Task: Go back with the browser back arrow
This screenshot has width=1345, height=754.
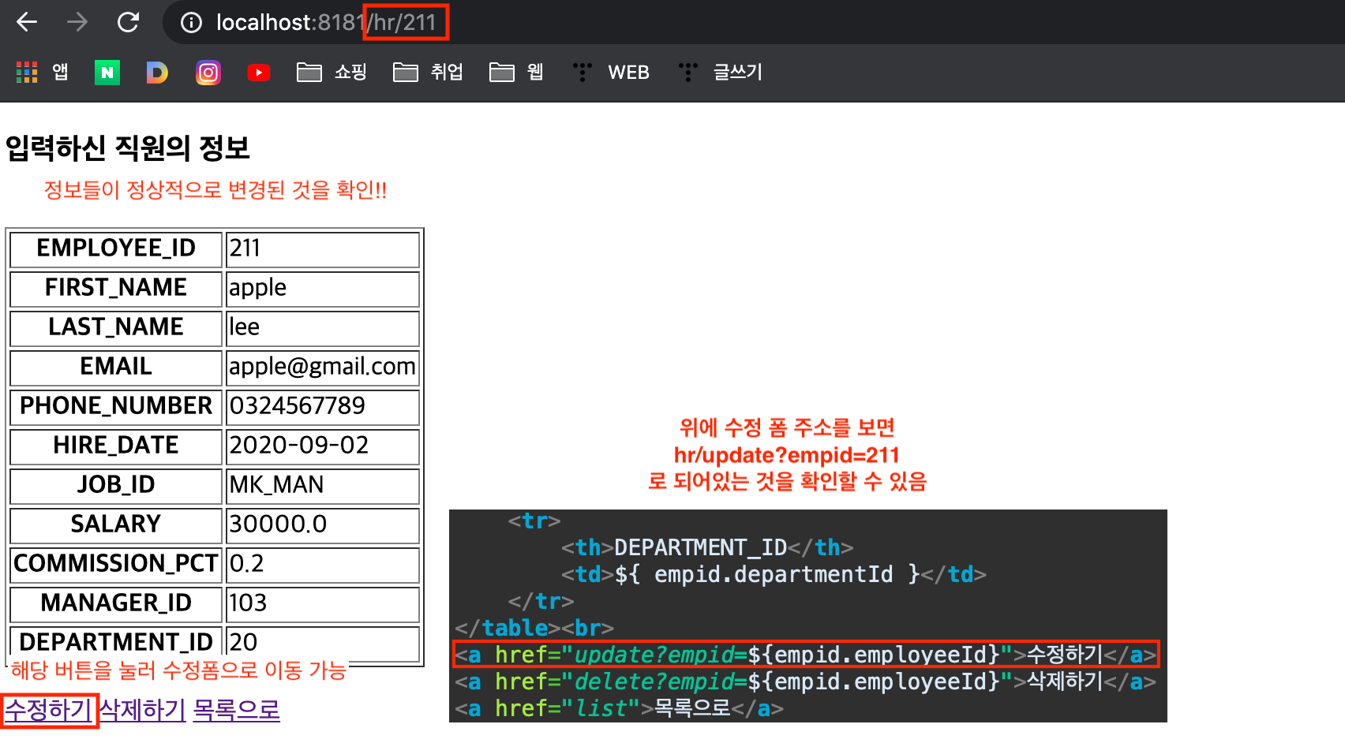Action: 27,22
